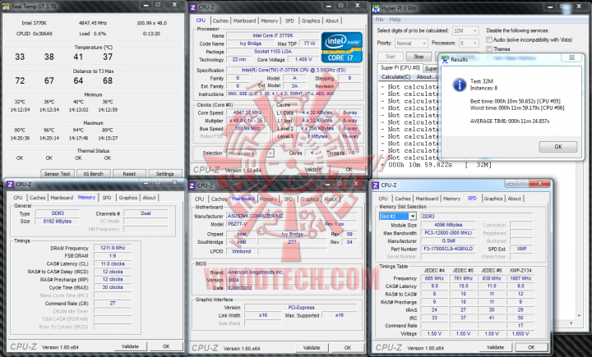Open Real Temp GT Settings

[164, 174]
